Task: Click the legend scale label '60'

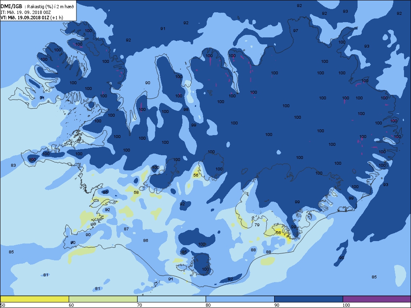Action: coord(71,305)
